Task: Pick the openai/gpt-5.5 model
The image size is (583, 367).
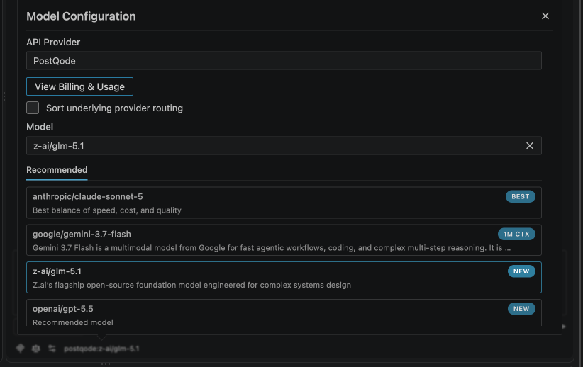Action: pyautogui.click(x=284, y=312)
